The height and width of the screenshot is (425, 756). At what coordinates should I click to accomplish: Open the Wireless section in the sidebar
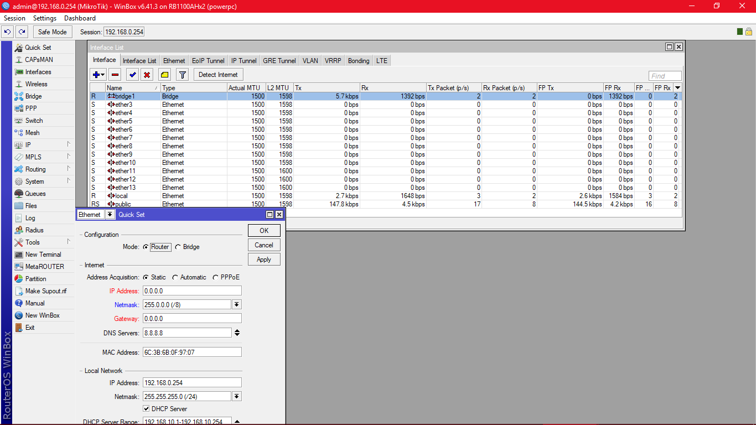[x=36, y=84]
